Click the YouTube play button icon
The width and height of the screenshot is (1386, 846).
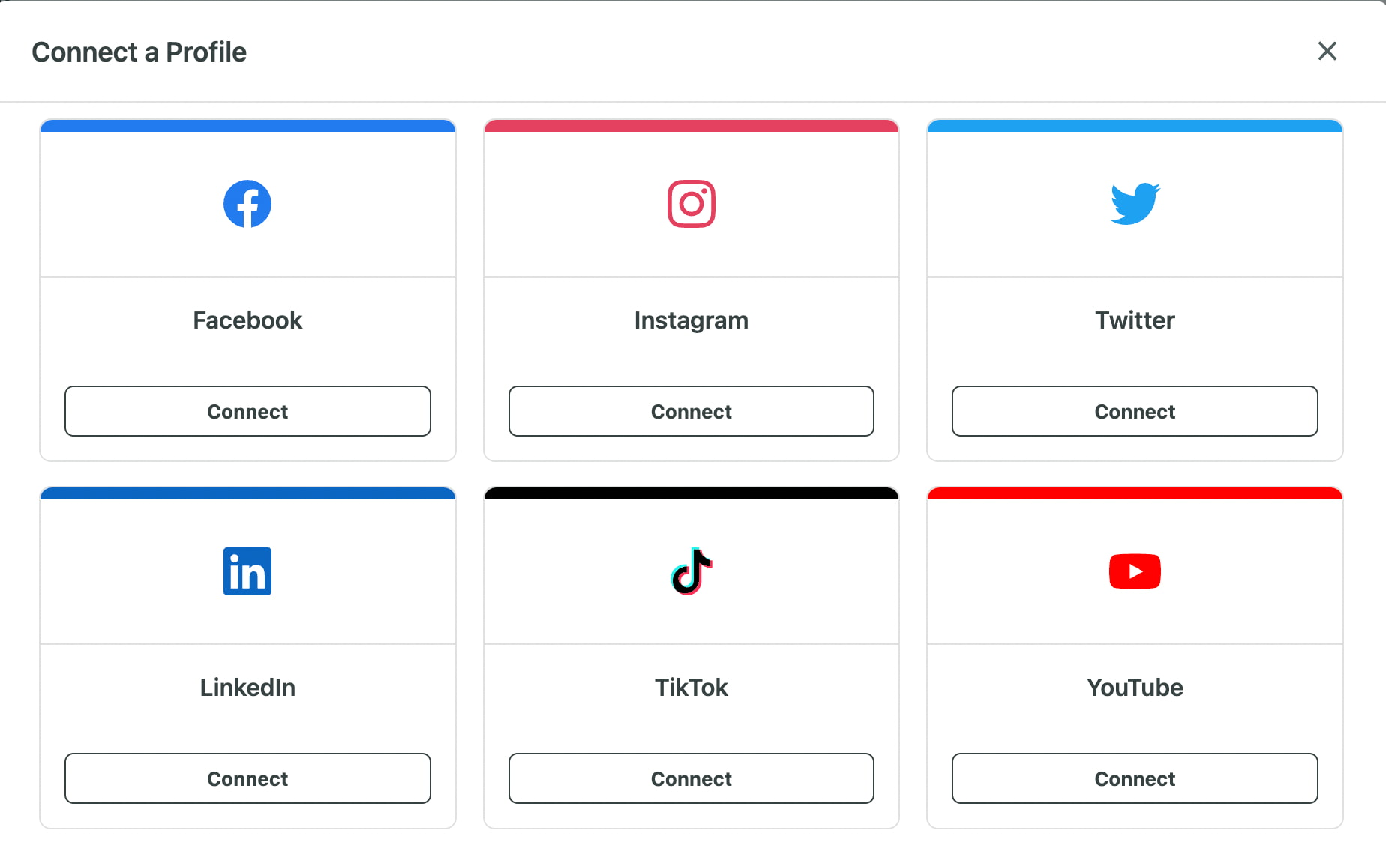click(1134, 571)
